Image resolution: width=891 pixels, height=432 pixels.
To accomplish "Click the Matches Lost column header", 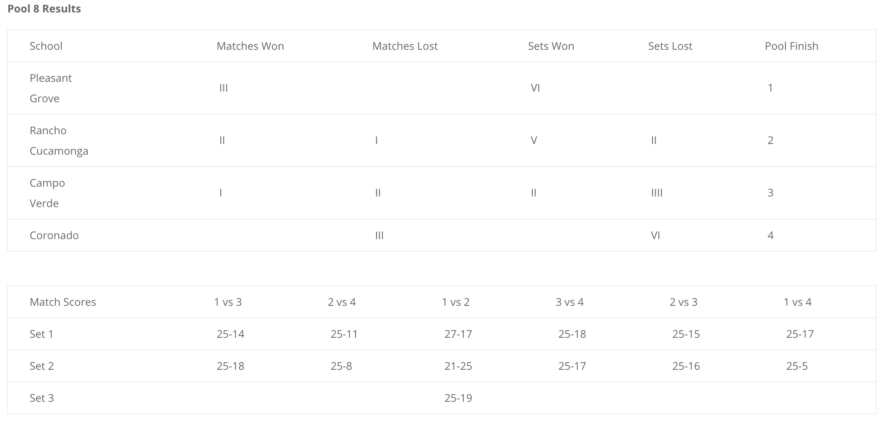I will [x=405, y=46].
